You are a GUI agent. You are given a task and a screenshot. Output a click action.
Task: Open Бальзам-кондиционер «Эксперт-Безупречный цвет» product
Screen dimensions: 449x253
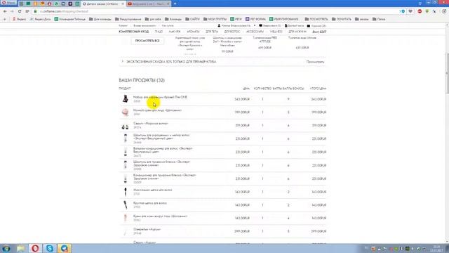point(163,150)
